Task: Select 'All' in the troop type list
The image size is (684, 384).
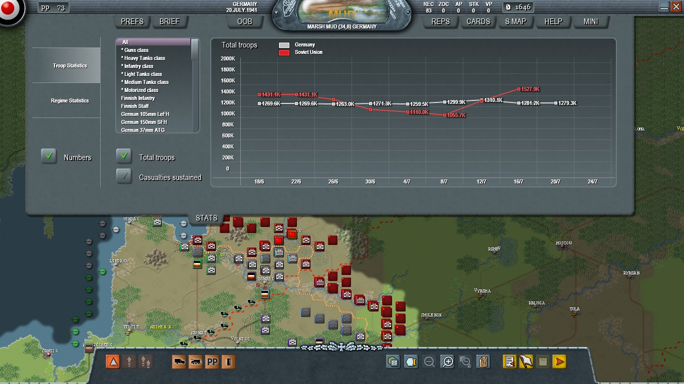Action: coord(153,42)
